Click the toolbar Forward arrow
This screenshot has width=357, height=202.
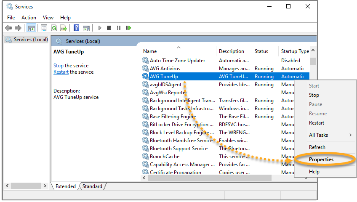click(18, 28)
